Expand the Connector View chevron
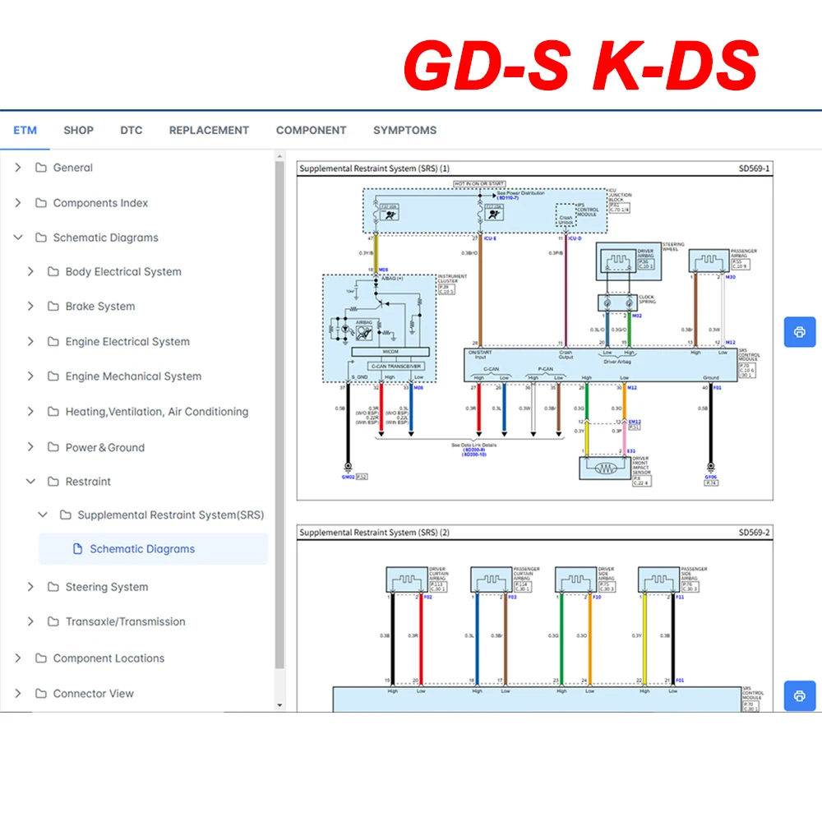Image resolution: width=822 pixels, height=822 pixels. pyautogui.click(x=18, y=693)
